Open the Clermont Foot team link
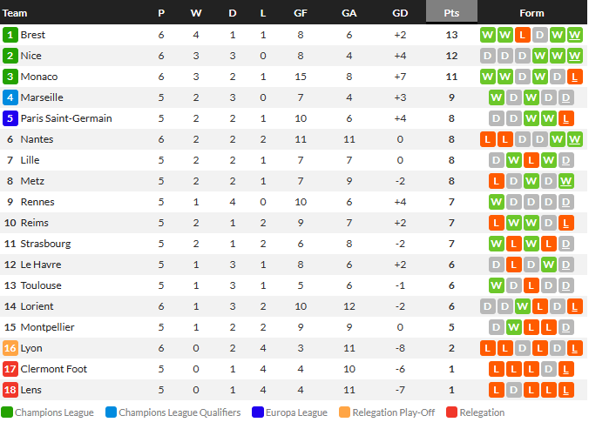Screen dimensions: 589x429 pos(54,369)
